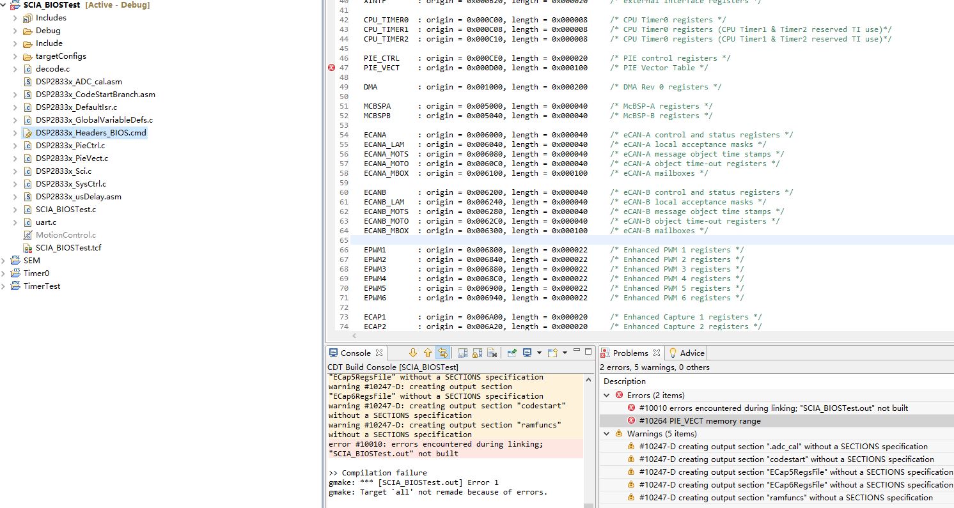This screenshot has width=954, height=508.
Task: Click warning icon of "codestart" section warning
Action: [x=631, y=459]
